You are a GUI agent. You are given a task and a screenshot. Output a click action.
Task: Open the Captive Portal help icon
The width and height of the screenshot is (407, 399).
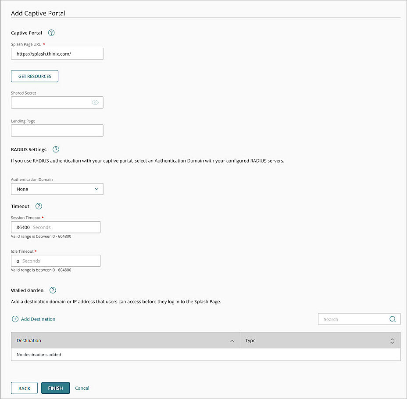pos(51,32)
